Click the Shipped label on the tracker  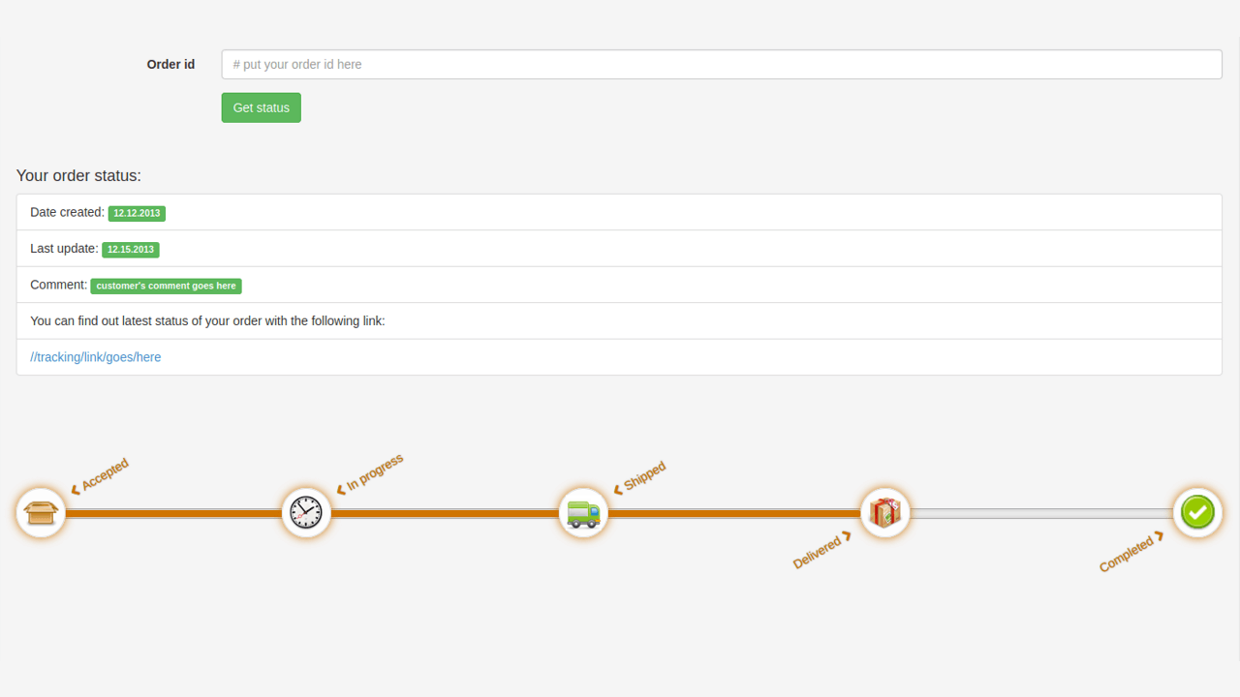coord(642,474)
